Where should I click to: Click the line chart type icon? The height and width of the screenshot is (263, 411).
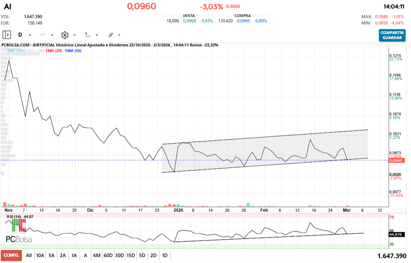[43, 35]
